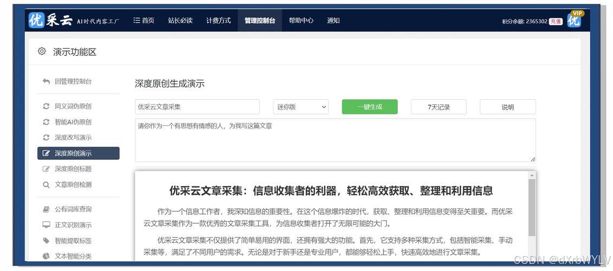
Task: Click the pie chart icon next to 文本智能分类
Action: 46,256
